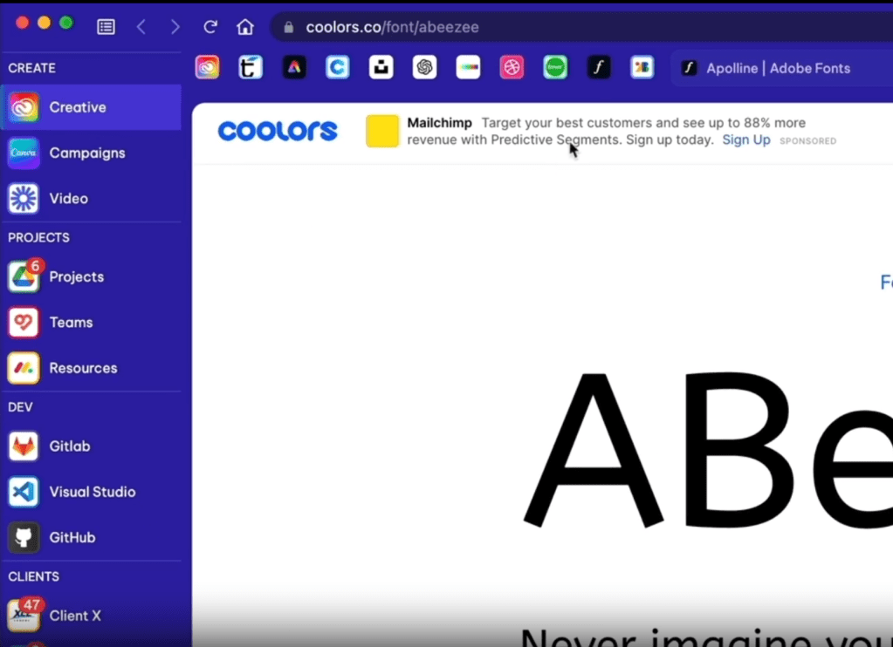This screenshot has width=893, height=647.
Task: Click the forward navigation arrow
Action: (175, 27)
